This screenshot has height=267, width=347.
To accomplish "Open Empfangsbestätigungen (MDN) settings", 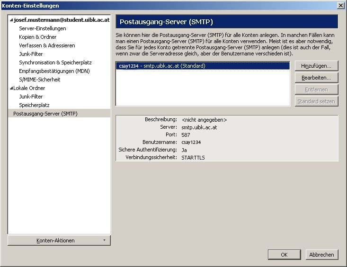I will point(54,71).
